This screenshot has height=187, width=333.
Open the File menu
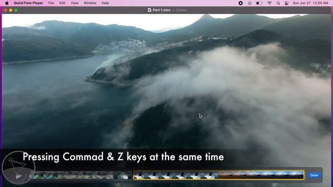51,3
